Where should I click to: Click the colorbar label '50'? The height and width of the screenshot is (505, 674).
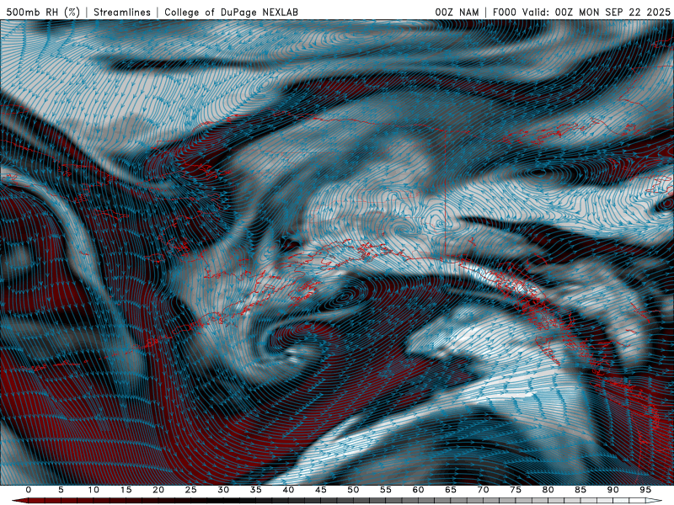tap(353, 490)
